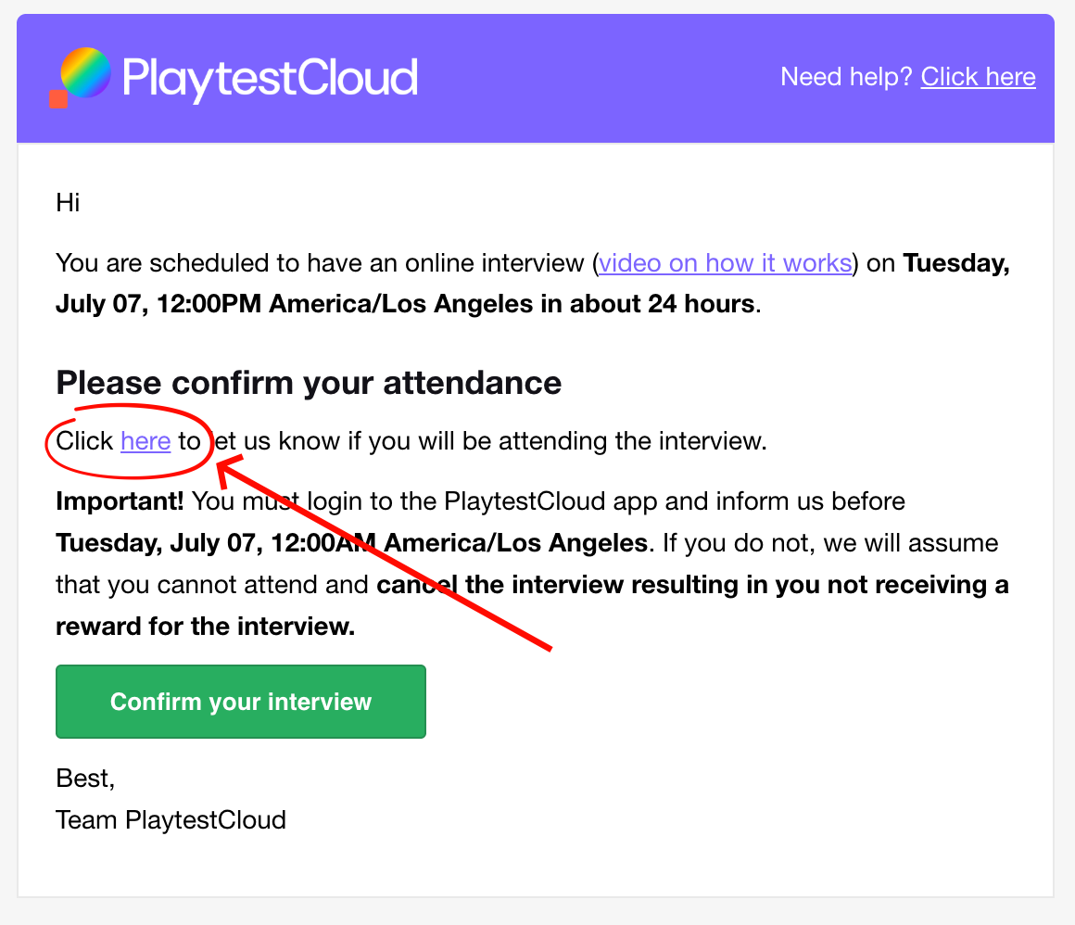Image resolution: width=1075 pixels, height=925 pixels.
Task: Follow the 'here' attendance link
Action: [x=145, y=441]
